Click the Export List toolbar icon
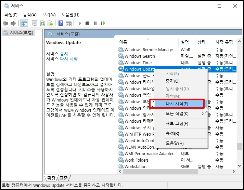Viewport: 244px width, 190px height. (50, 23)
